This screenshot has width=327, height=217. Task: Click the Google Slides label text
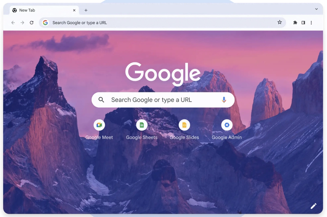pyautogui.click(x=184, y=137)
